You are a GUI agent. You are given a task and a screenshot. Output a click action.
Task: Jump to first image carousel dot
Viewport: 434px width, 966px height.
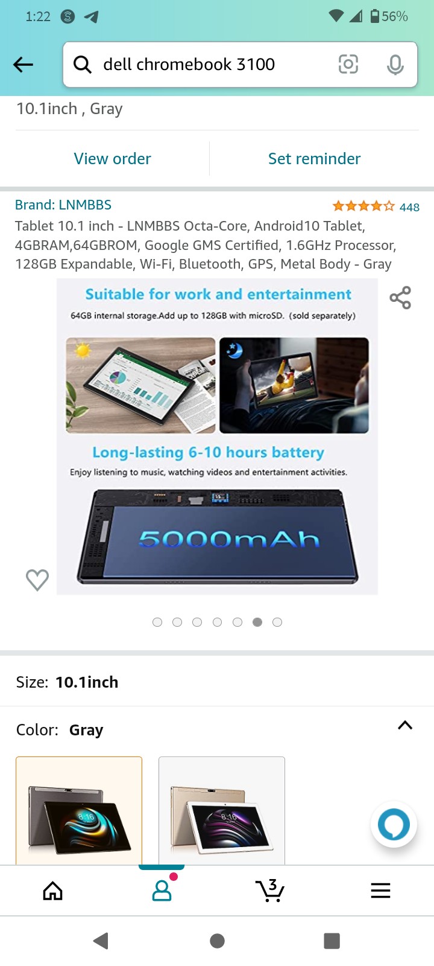tap(157, 622)
